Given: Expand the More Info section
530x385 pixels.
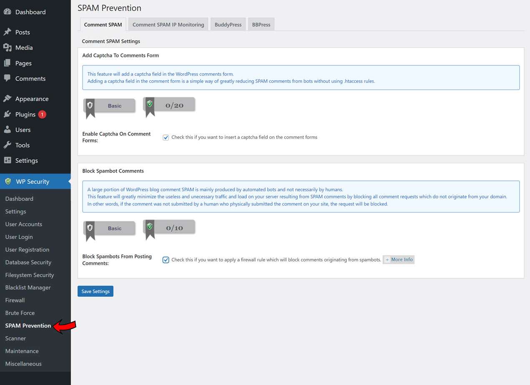Looking at the screenshot, I should tap(399, 260).
